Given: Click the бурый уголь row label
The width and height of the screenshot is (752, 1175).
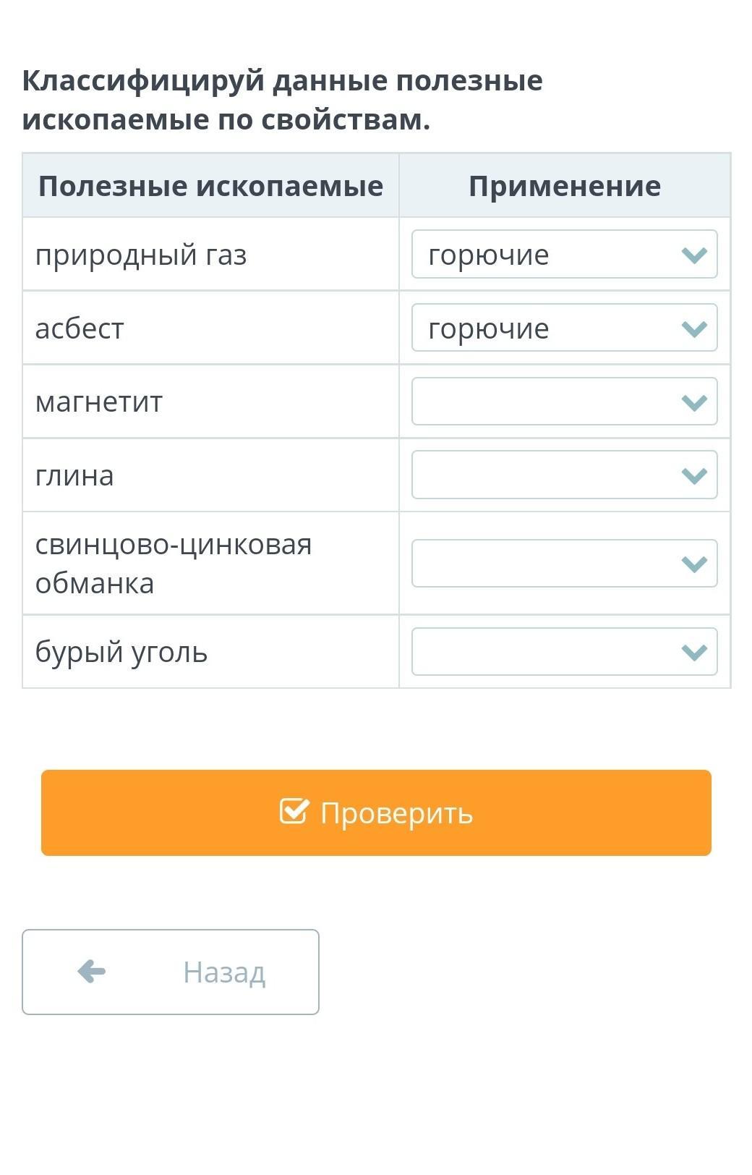Looking at the screenshot, I should 121,652.
